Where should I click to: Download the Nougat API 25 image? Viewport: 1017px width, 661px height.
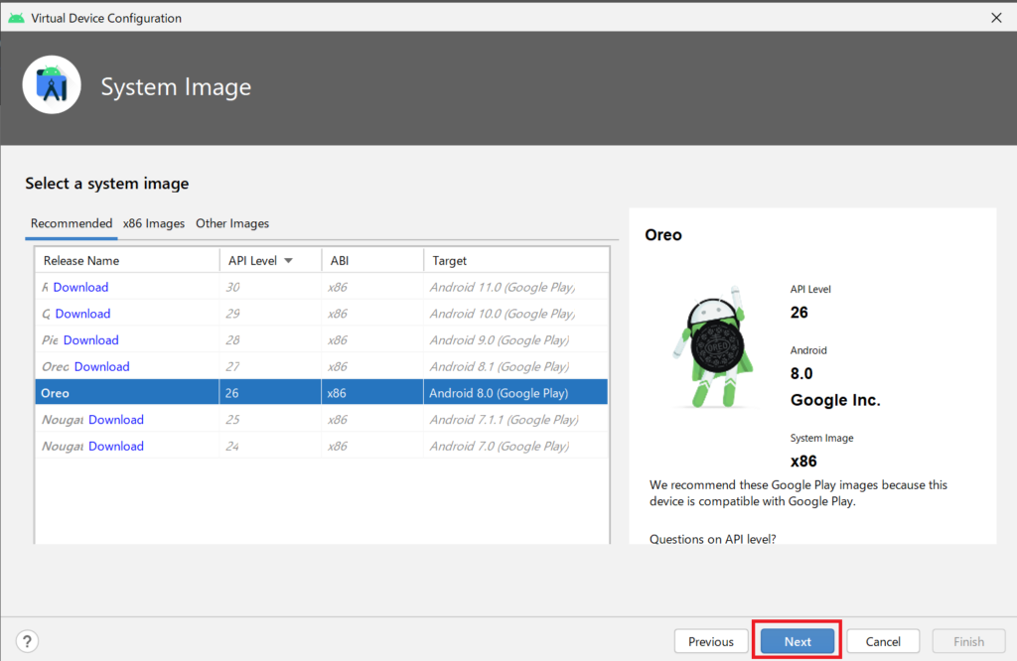point(116,420)
